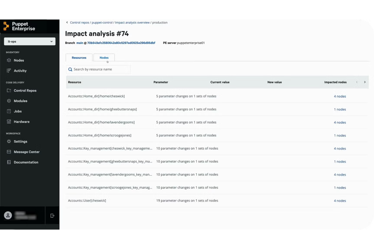Select the Nodes inventory icon
The image size is (374, 249).
point(9,60)
